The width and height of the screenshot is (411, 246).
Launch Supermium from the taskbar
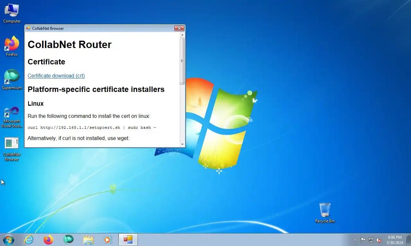pyautogui.click(x=68, y=240)
